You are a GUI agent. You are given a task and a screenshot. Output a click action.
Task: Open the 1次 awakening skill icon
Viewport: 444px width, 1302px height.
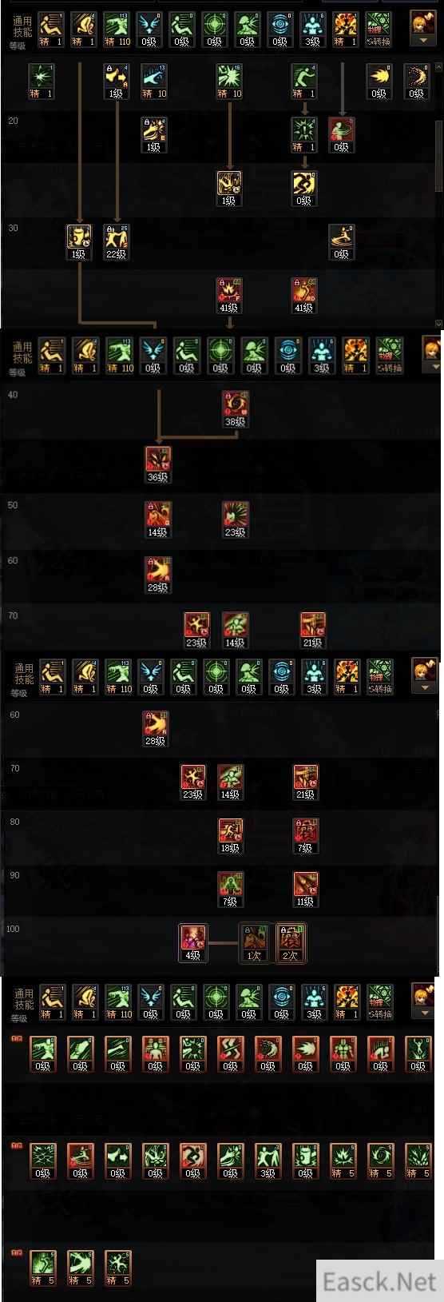[254, 942]
